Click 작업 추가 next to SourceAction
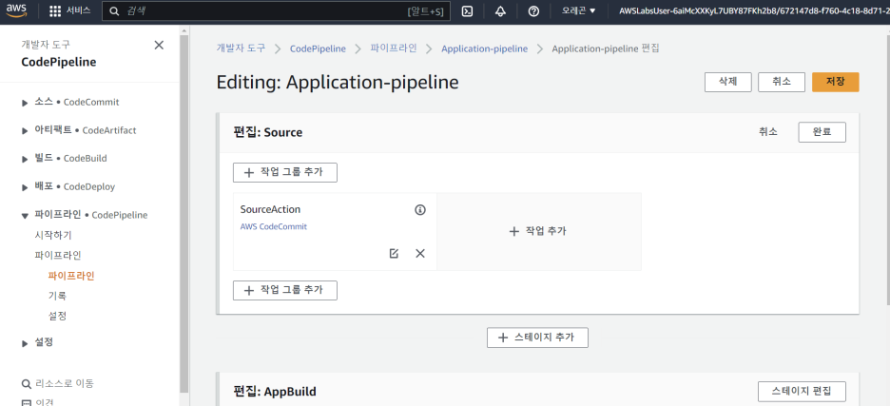This screenshot has height=406, width=890. 538,232
